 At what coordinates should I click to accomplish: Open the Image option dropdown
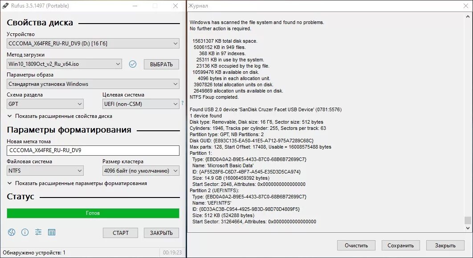93,84
